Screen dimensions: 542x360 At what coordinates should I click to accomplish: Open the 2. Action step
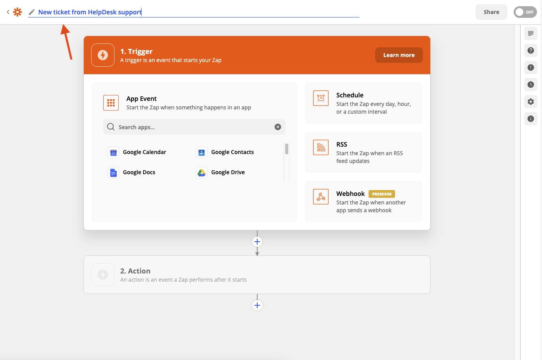pyautogui.click(x=257, y=275)
